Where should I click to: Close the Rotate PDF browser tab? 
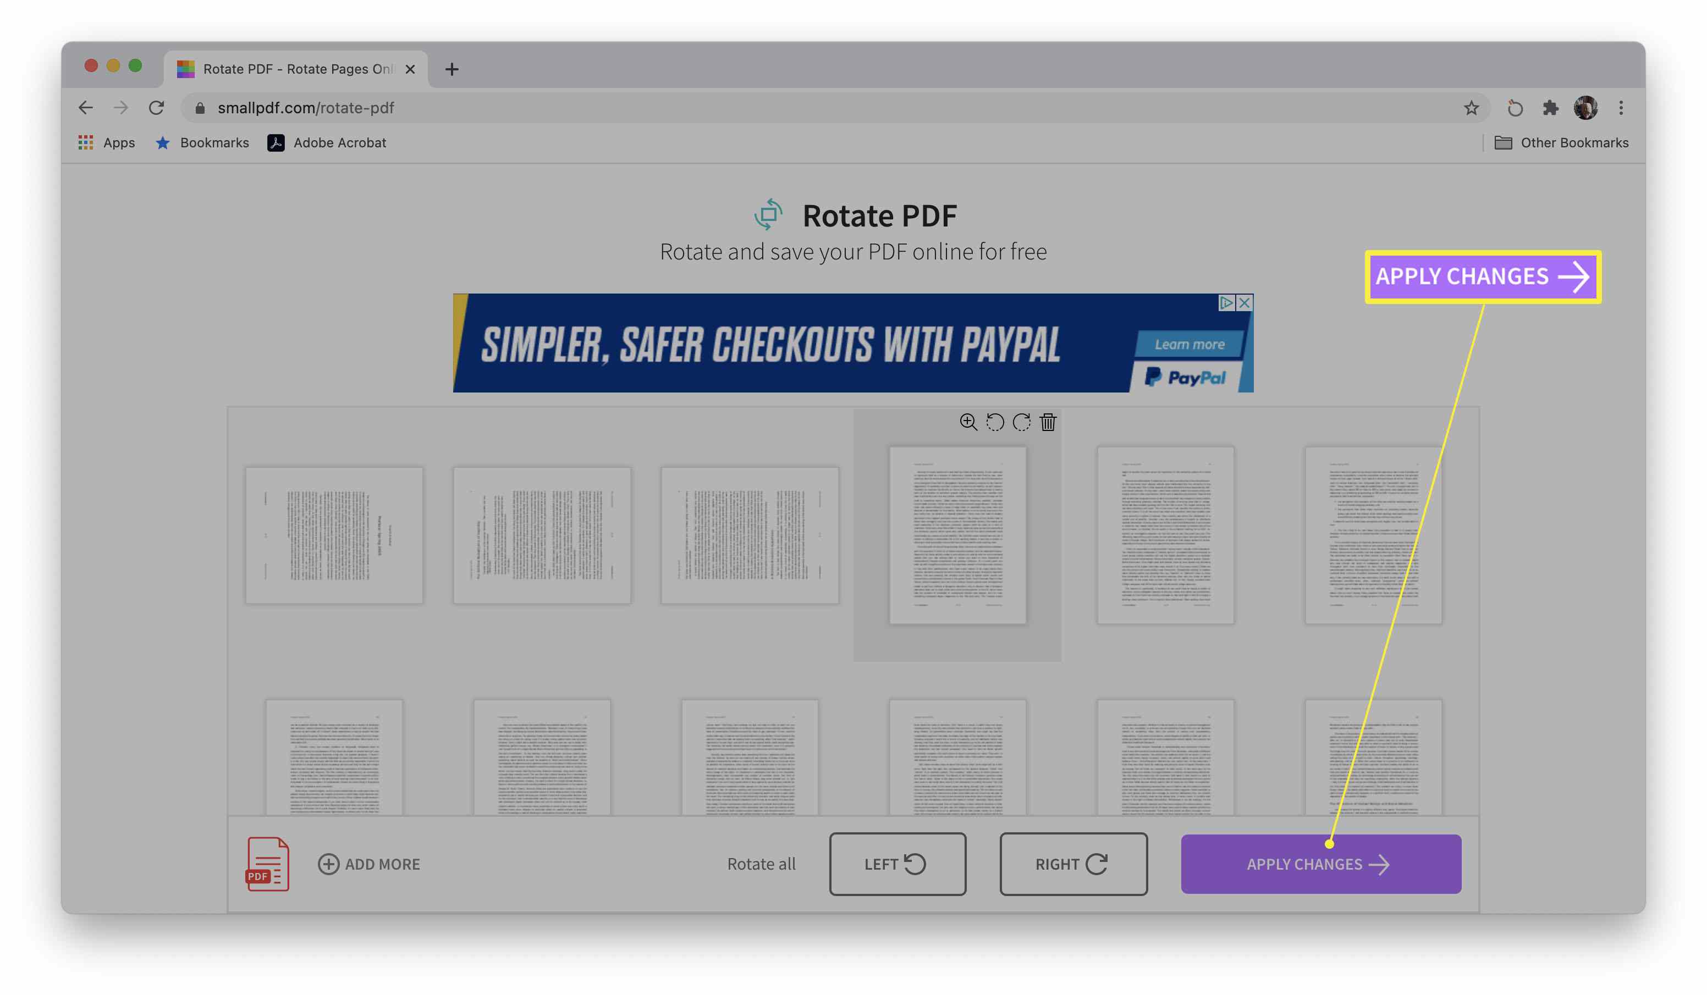tap(410, 69)
